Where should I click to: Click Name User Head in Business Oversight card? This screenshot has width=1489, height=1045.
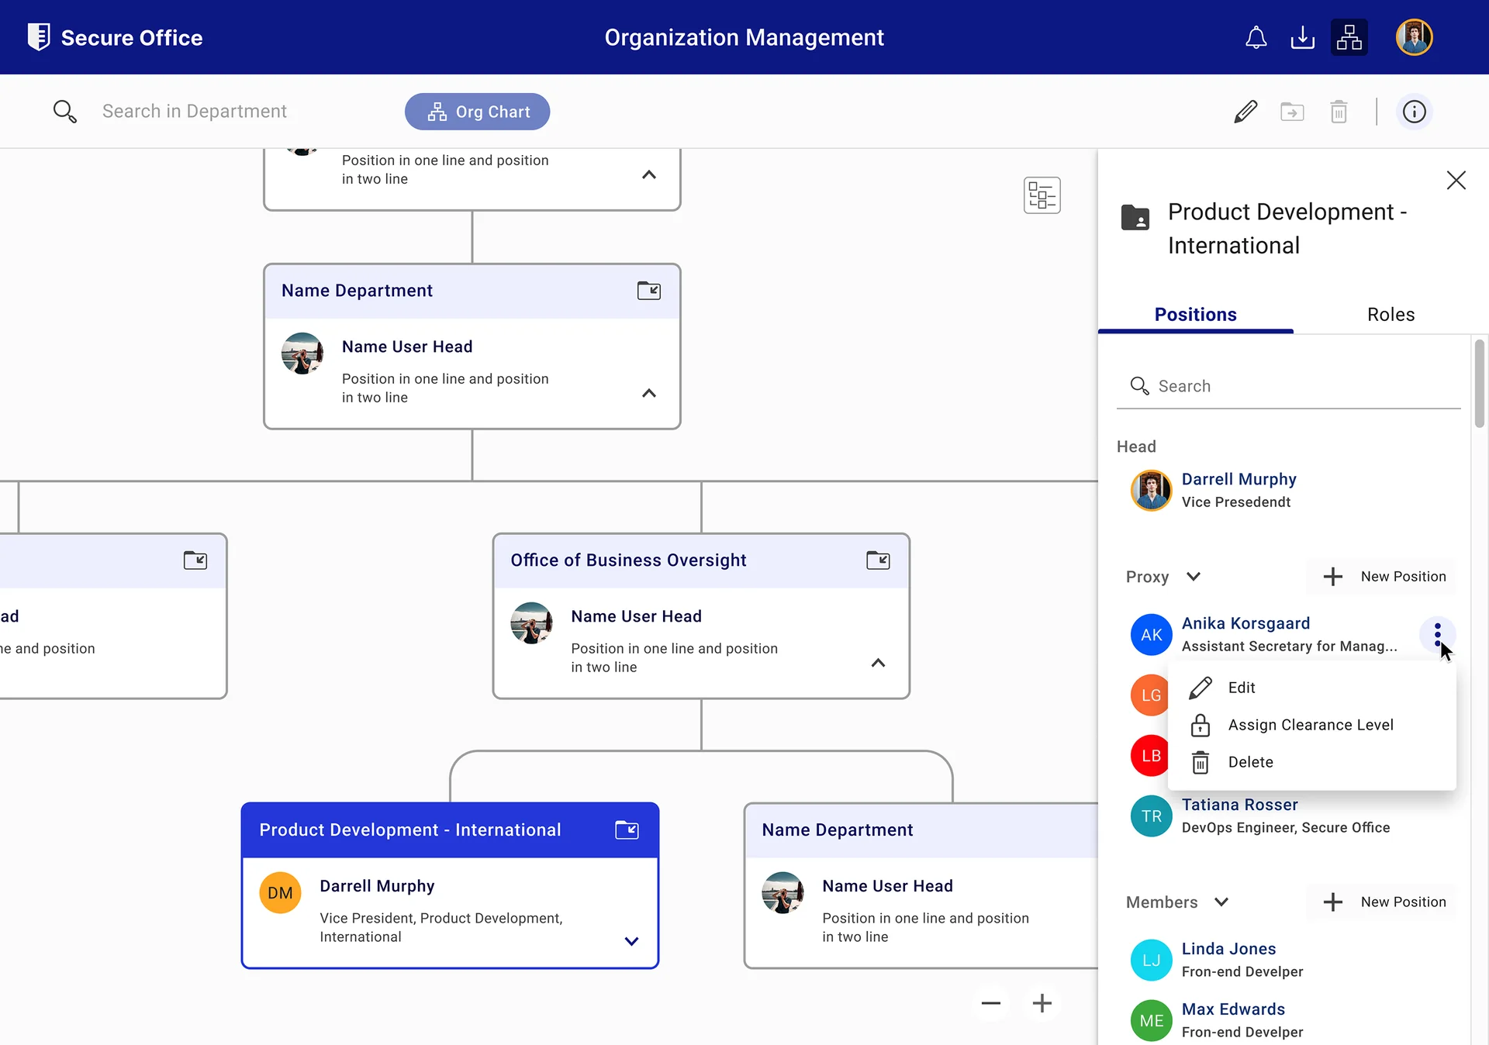636,616
